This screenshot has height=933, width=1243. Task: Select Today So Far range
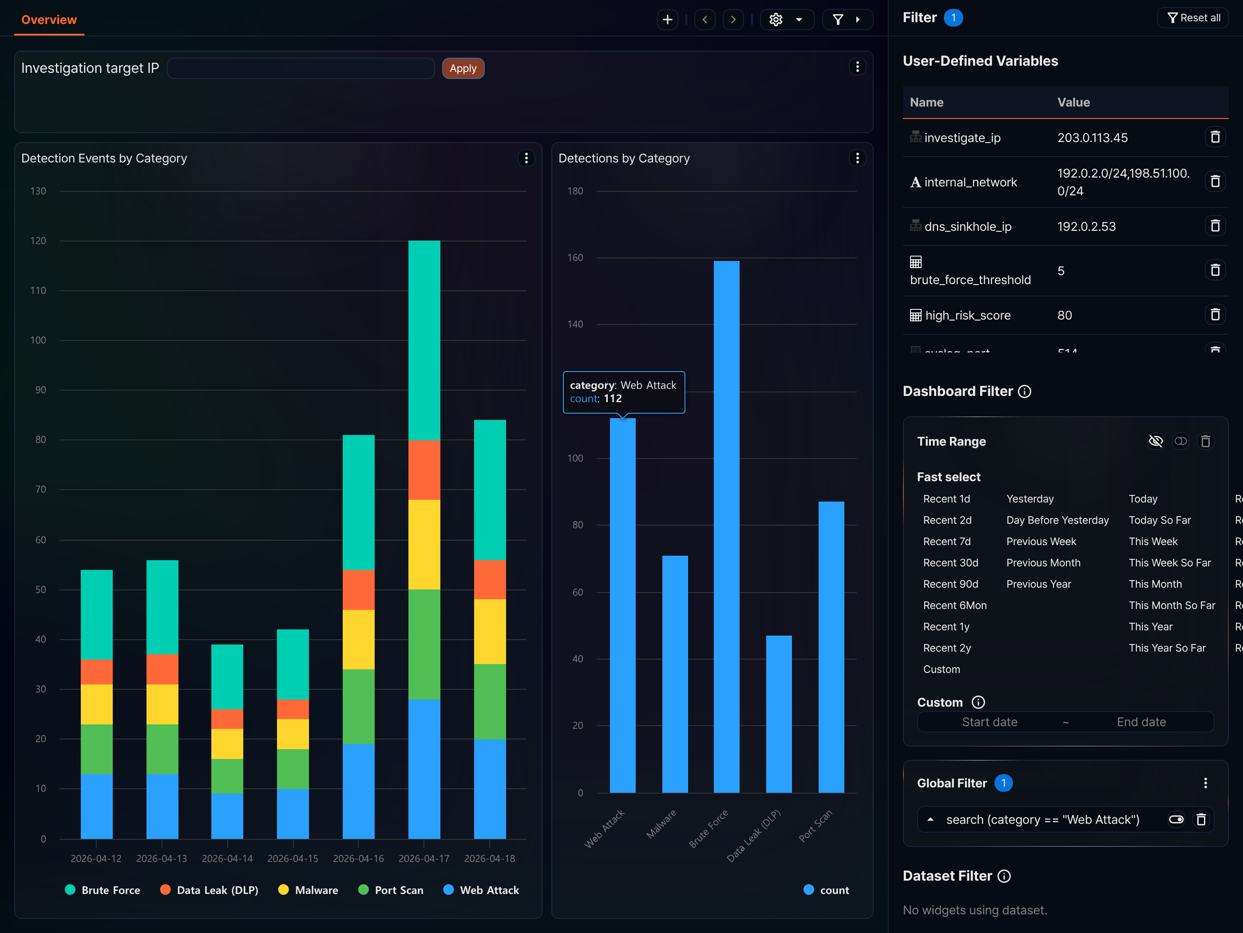pos(1159,520)
